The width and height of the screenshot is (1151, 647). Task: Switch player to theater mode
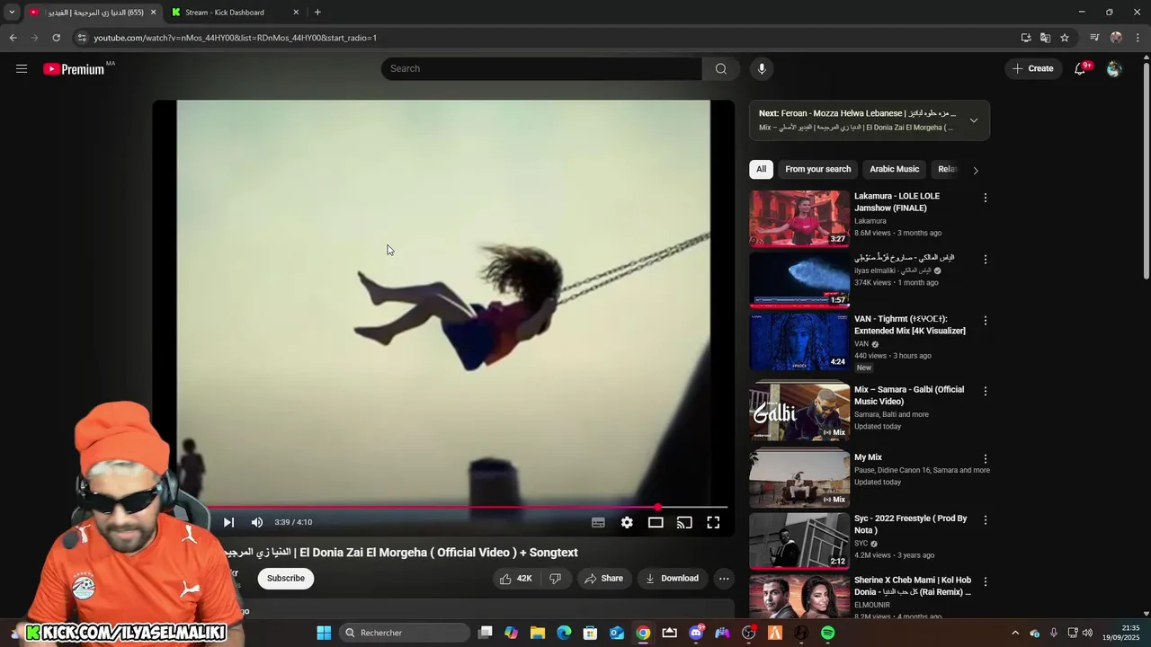point(656,522)
